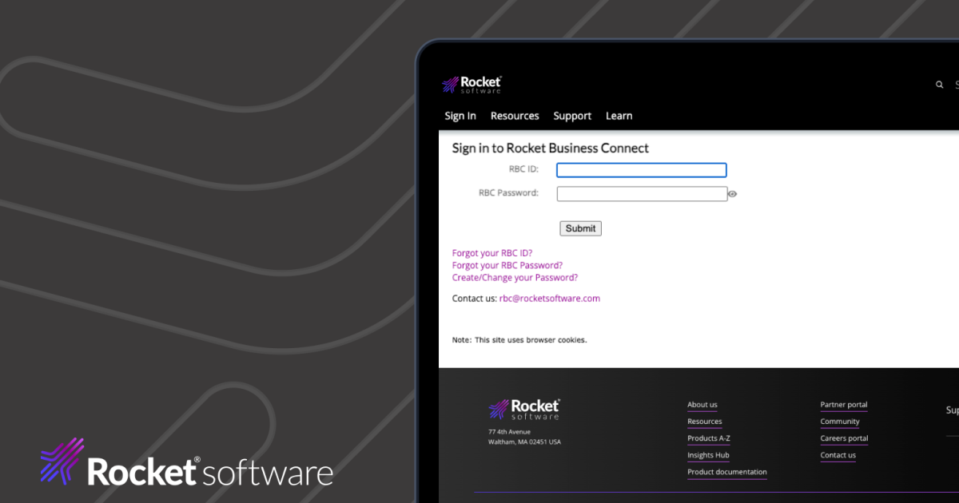Open the Sign In menu item
Viewport: 959px width, 503px height.
click(460, 116)
